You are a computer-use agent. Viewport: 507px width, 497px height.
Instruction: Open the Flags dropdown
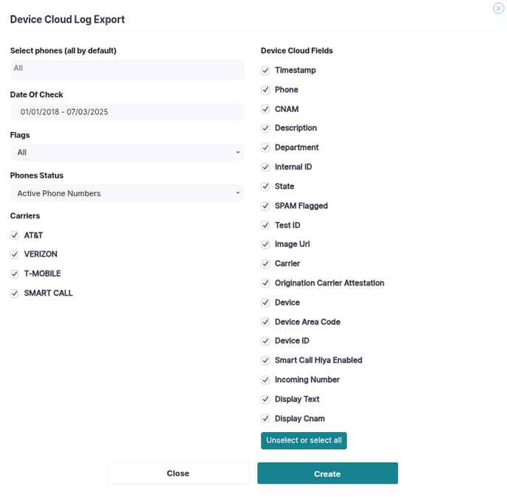pyautogui.click(x=127, y=153)
